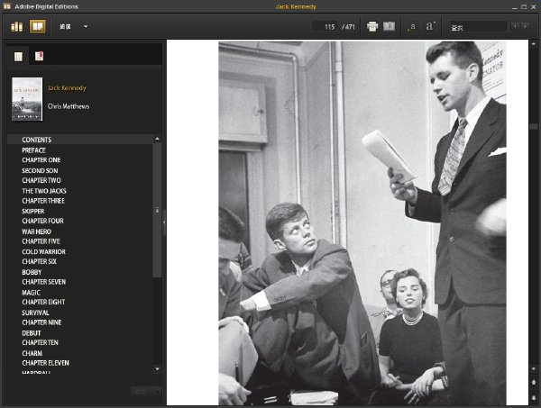Open CONTENTS in table of contents
Image resolution: width=541 pixels, height=408 pixels.
pyautogui.click(x=37, y=140)
